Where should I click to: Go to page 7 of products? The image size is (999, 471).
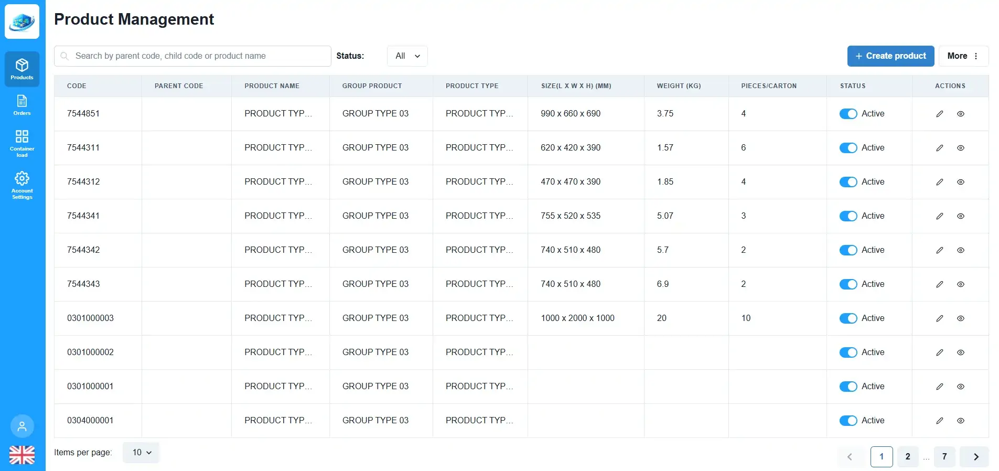[944, 457]
